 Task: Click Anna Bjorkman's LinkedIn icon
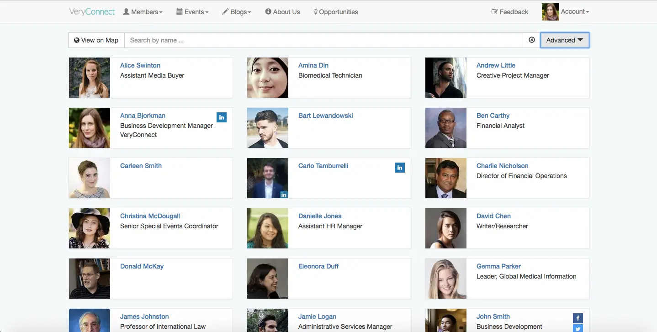coord(222,117)
